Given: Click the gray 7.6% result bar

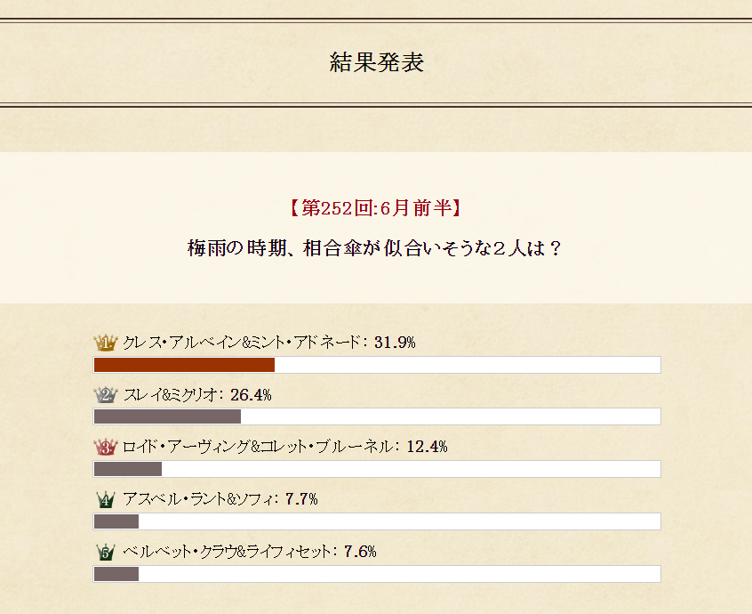Looking at the screenshot, I should pyautogui.click(x=116, y=574).
